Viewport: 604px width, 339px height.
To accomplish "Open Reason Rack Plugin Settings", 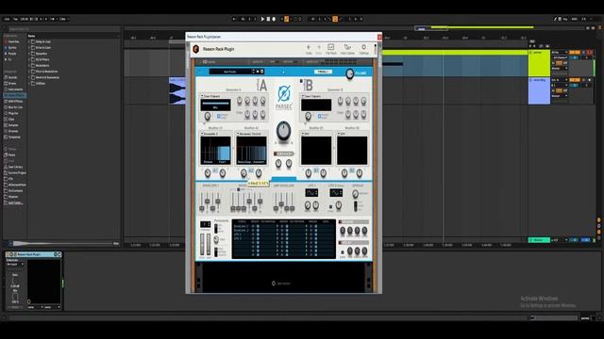I will coord(363,49).
